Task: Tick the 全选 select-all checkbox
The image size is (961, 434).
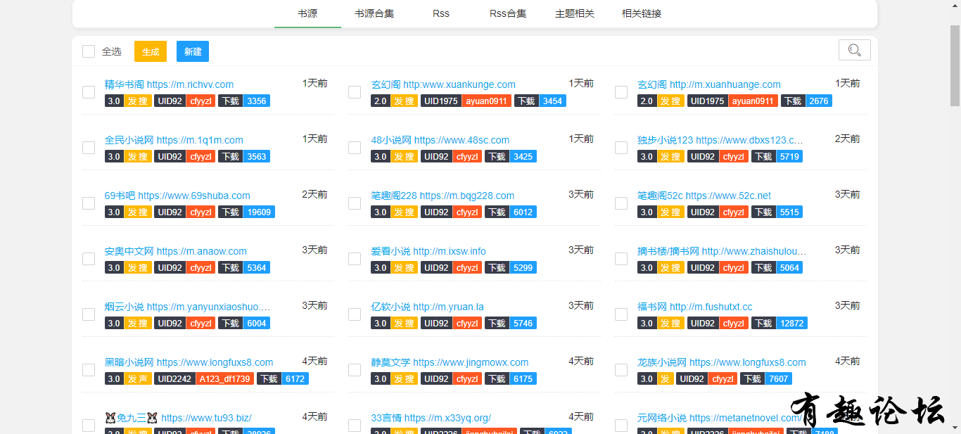Action: pyautogui.click(x=89, y=51)
